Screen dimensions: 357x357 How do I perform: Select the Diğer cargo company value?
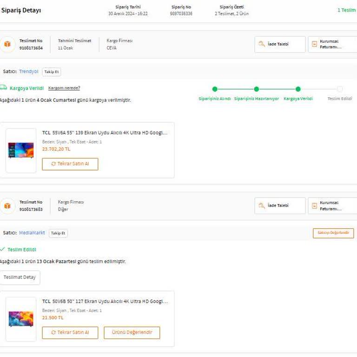click(x=63, y=210)
